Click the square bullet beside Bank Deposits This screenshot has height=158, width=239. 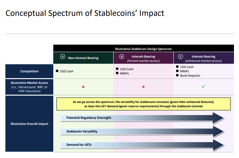(x=177, y=76)
